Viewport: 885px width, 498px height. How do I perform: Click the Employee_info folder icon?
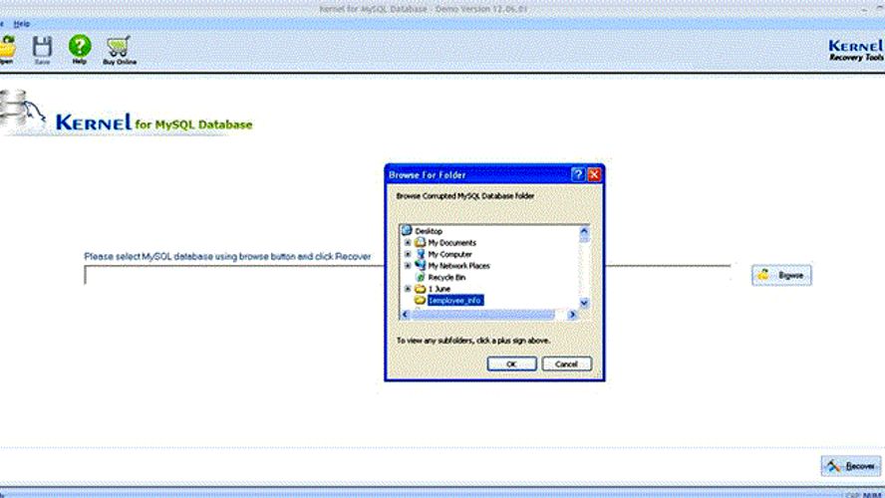point(420,301)
